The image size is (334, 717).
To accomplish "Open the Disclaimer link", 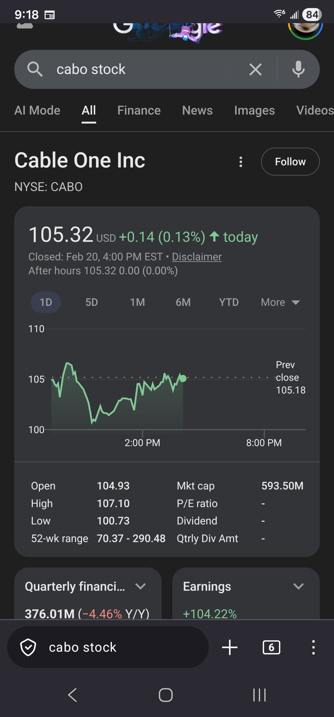I will (x=197, y=257).
